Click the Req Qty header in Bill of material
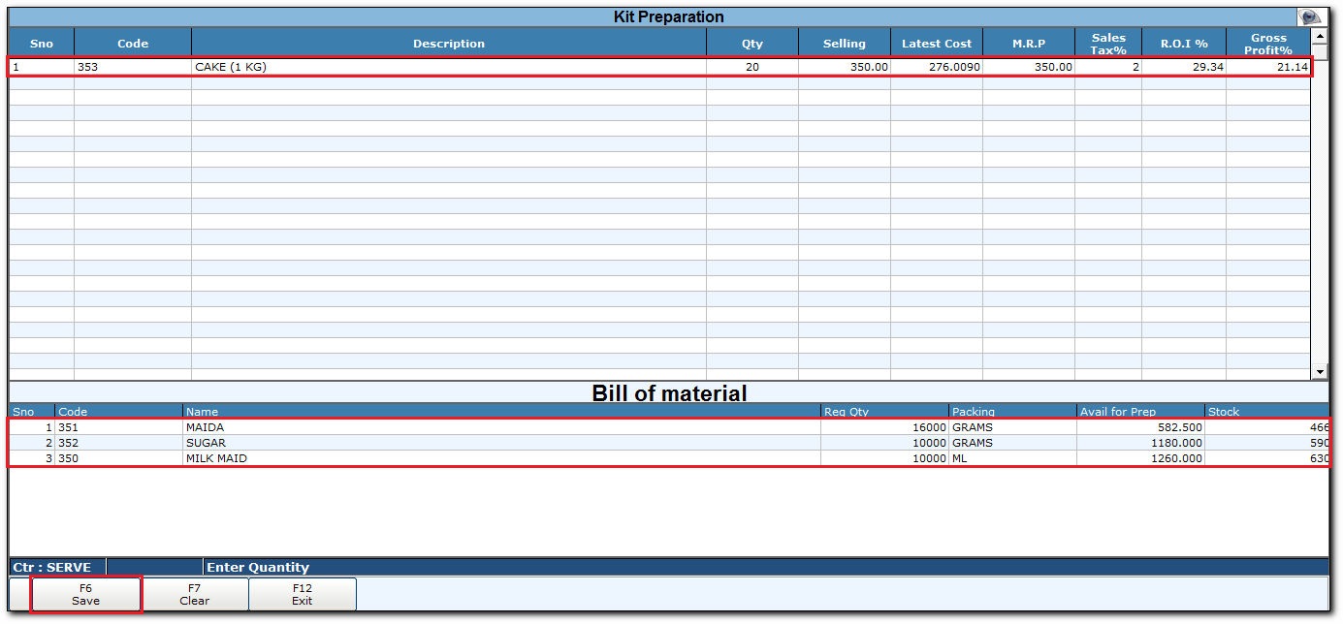Screen dimensions: 1343x624 tap(884, 412)
